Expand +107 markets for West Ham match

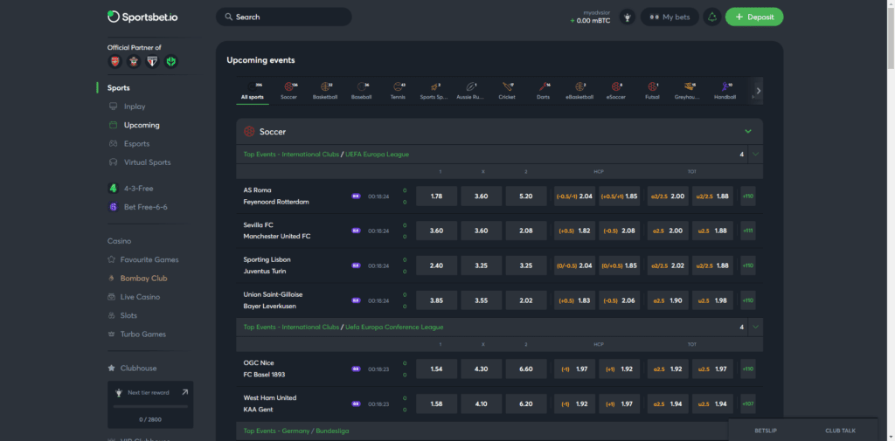click(748, 404)
